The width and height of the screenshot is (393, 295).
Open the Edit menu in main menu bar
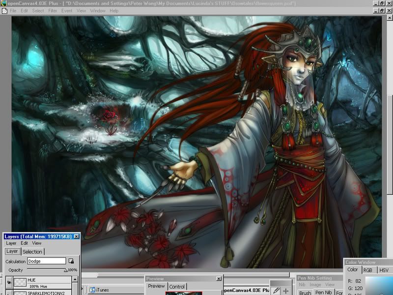coord(24,11)
